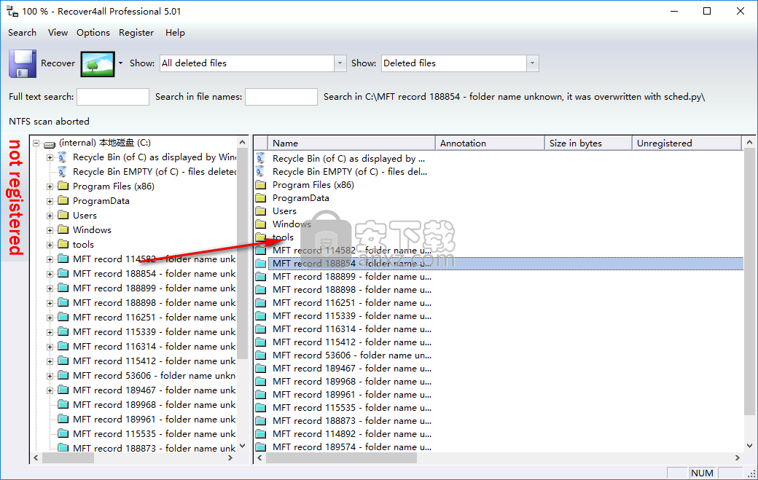Select MFT record 115412 in tree
The width and height of the screenshot is (758, 480).
(x=155, y=361)
